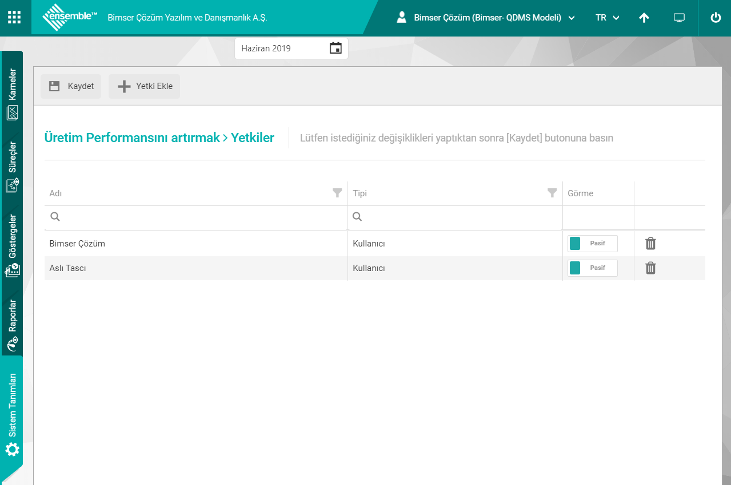
Task: Click the power logout icon
Action: pos(716,18)
